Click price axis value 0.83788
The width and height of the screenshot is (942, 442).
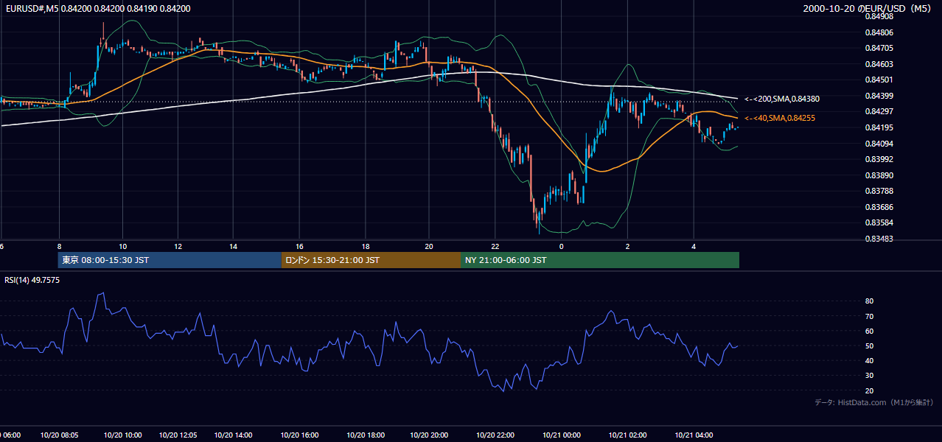[878, 192]
